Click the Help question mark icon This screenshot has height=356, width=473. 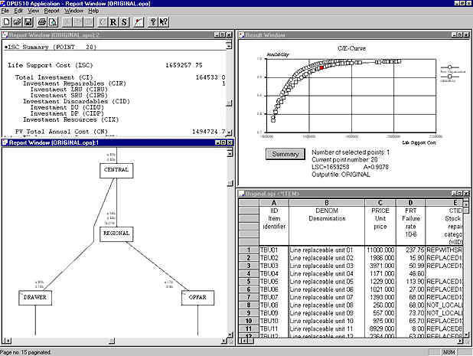[152, 21]
